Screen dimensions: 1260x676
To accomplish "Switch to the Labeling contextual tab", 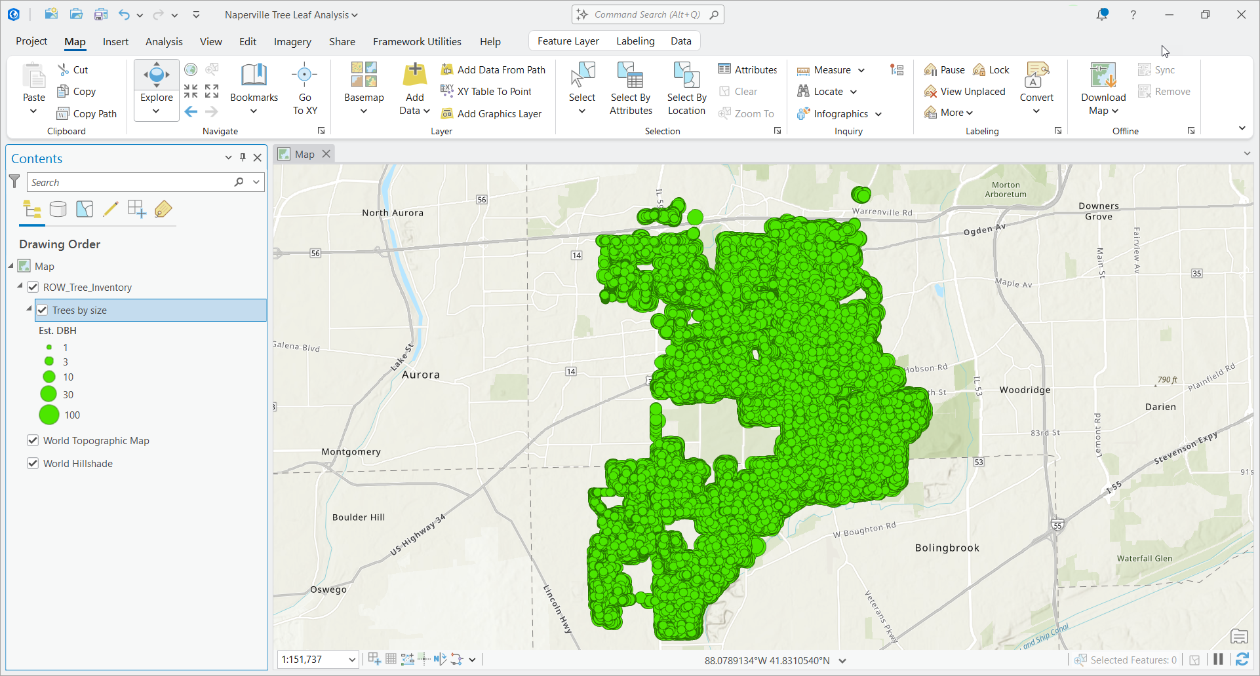I will pos(635,41).
